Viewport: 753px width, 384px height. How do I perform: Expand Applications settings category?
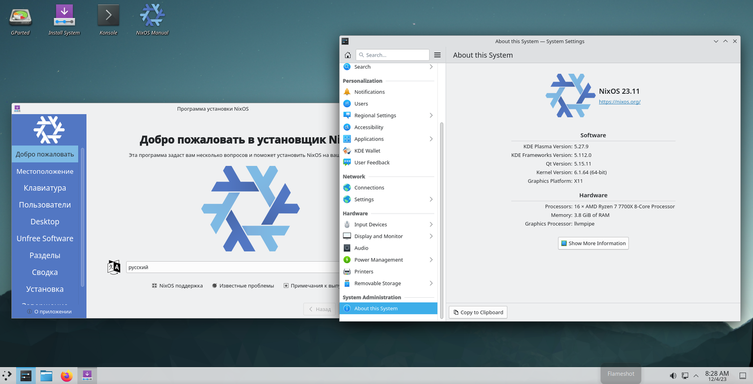[431, 139]
